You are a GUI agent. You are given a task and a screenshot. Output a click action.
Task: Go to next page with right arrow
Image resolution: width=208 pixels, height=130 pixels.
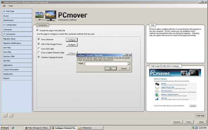click(11, 115)
